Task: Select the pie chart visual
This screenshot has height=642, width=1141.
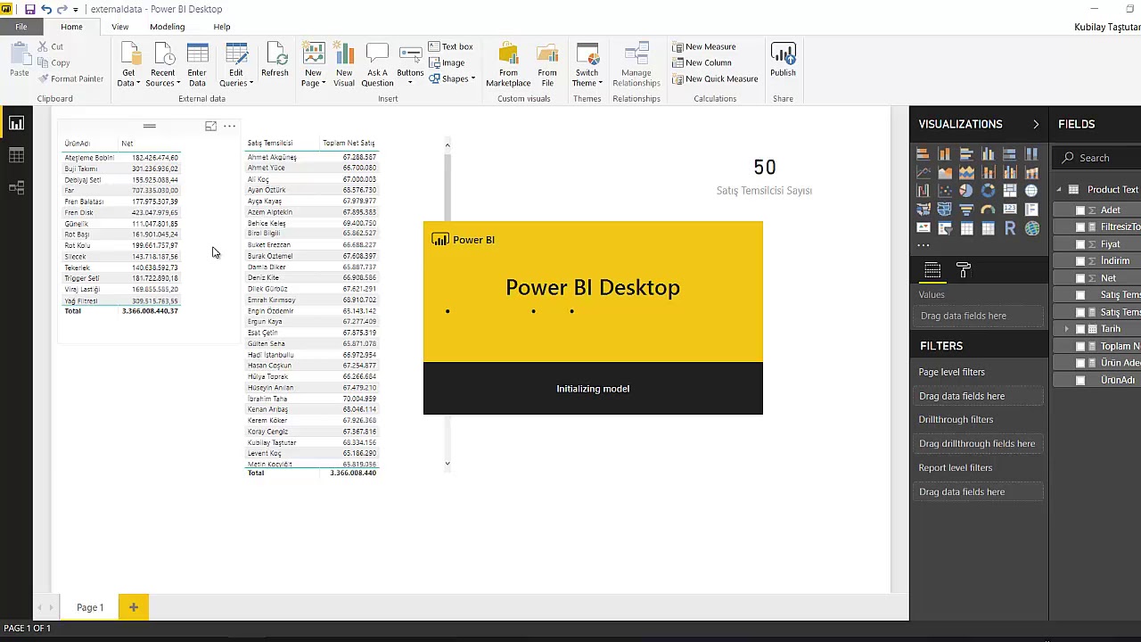Action: tap(966, 190)
